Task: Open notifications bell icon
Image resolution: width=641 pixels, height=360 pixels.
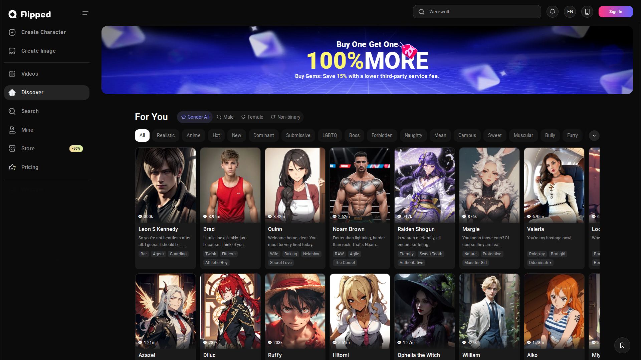Action: (553, 12)
